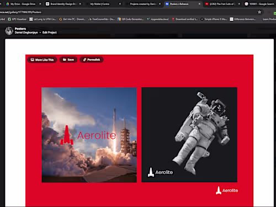Close the My Drive - Google Drive tab
This screenshot has width=276, height=207.
point(40,4)
